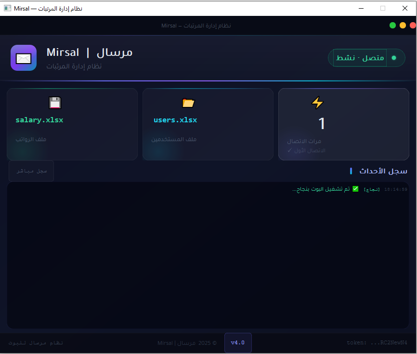This screenshot has width=417, height=354.
Task: Click the yellow traffic-light dot
Action: (x=403, y=25)
